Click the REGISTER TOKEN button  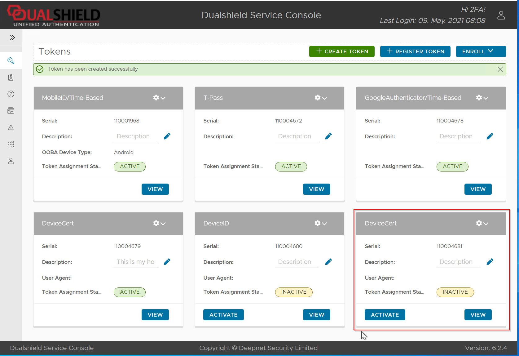[x=416, y=51]
